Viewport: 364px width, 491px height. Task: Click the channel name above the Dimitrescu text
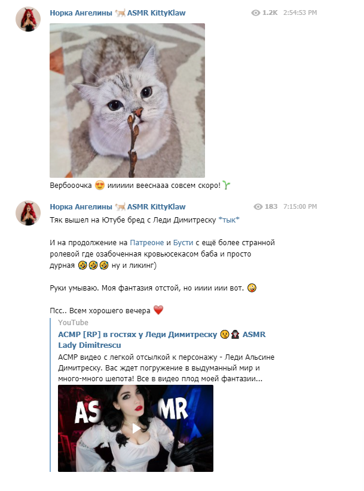point(118,206)
